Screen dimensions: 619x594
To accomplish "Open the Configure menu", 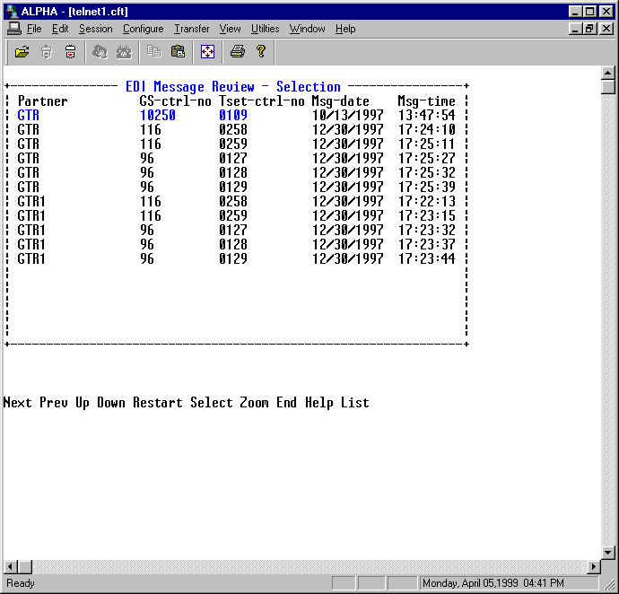I will click(x=143, y=29).
